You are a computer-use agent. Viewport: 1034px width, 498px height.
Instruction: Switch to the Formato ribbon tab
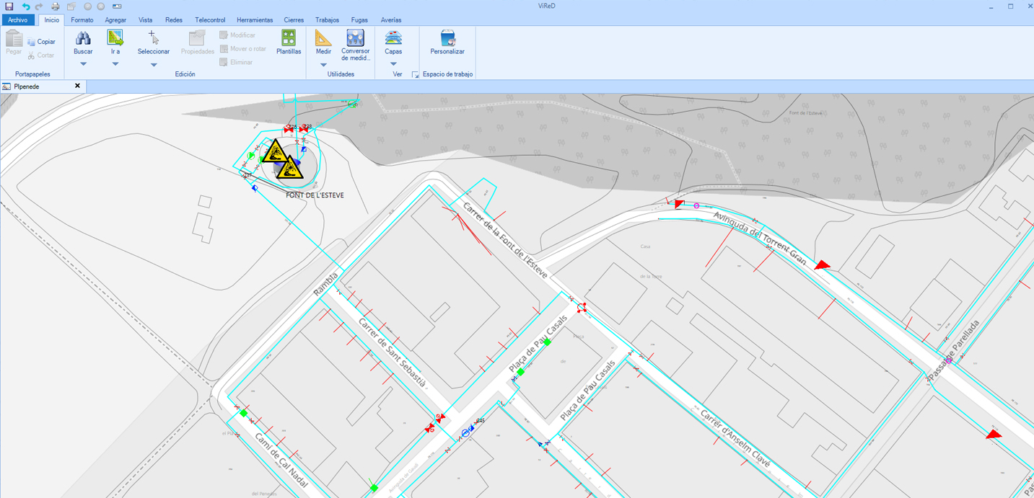coord(82,20)
